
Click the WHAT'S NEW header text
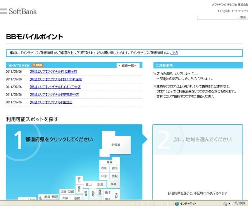coord(19,65)
